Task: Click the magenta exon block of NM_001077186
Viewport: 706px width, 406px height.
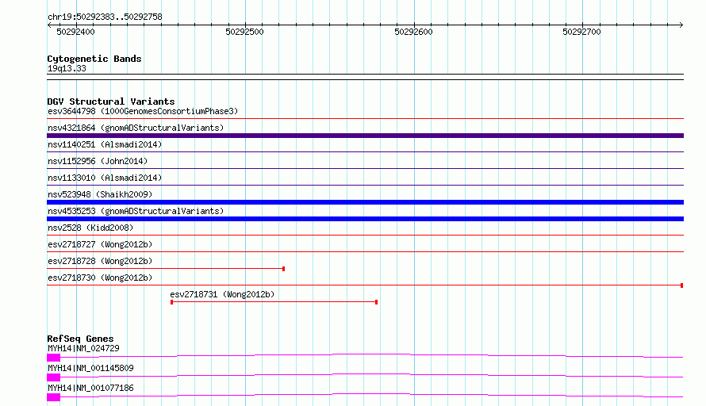Action: tap(54, 397)
